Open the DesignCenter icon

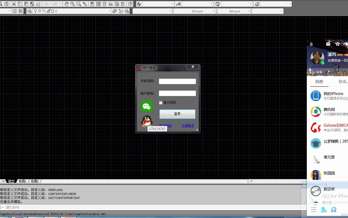pyautogui.click(x=98, y=4)
